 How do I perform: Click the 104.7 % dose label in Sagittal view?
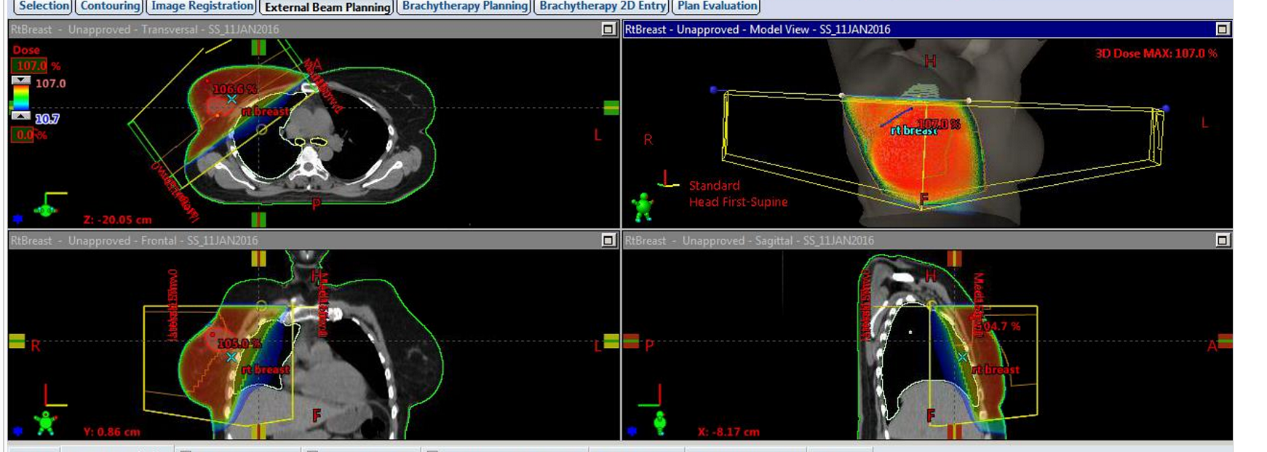click(x=998, y=326)
